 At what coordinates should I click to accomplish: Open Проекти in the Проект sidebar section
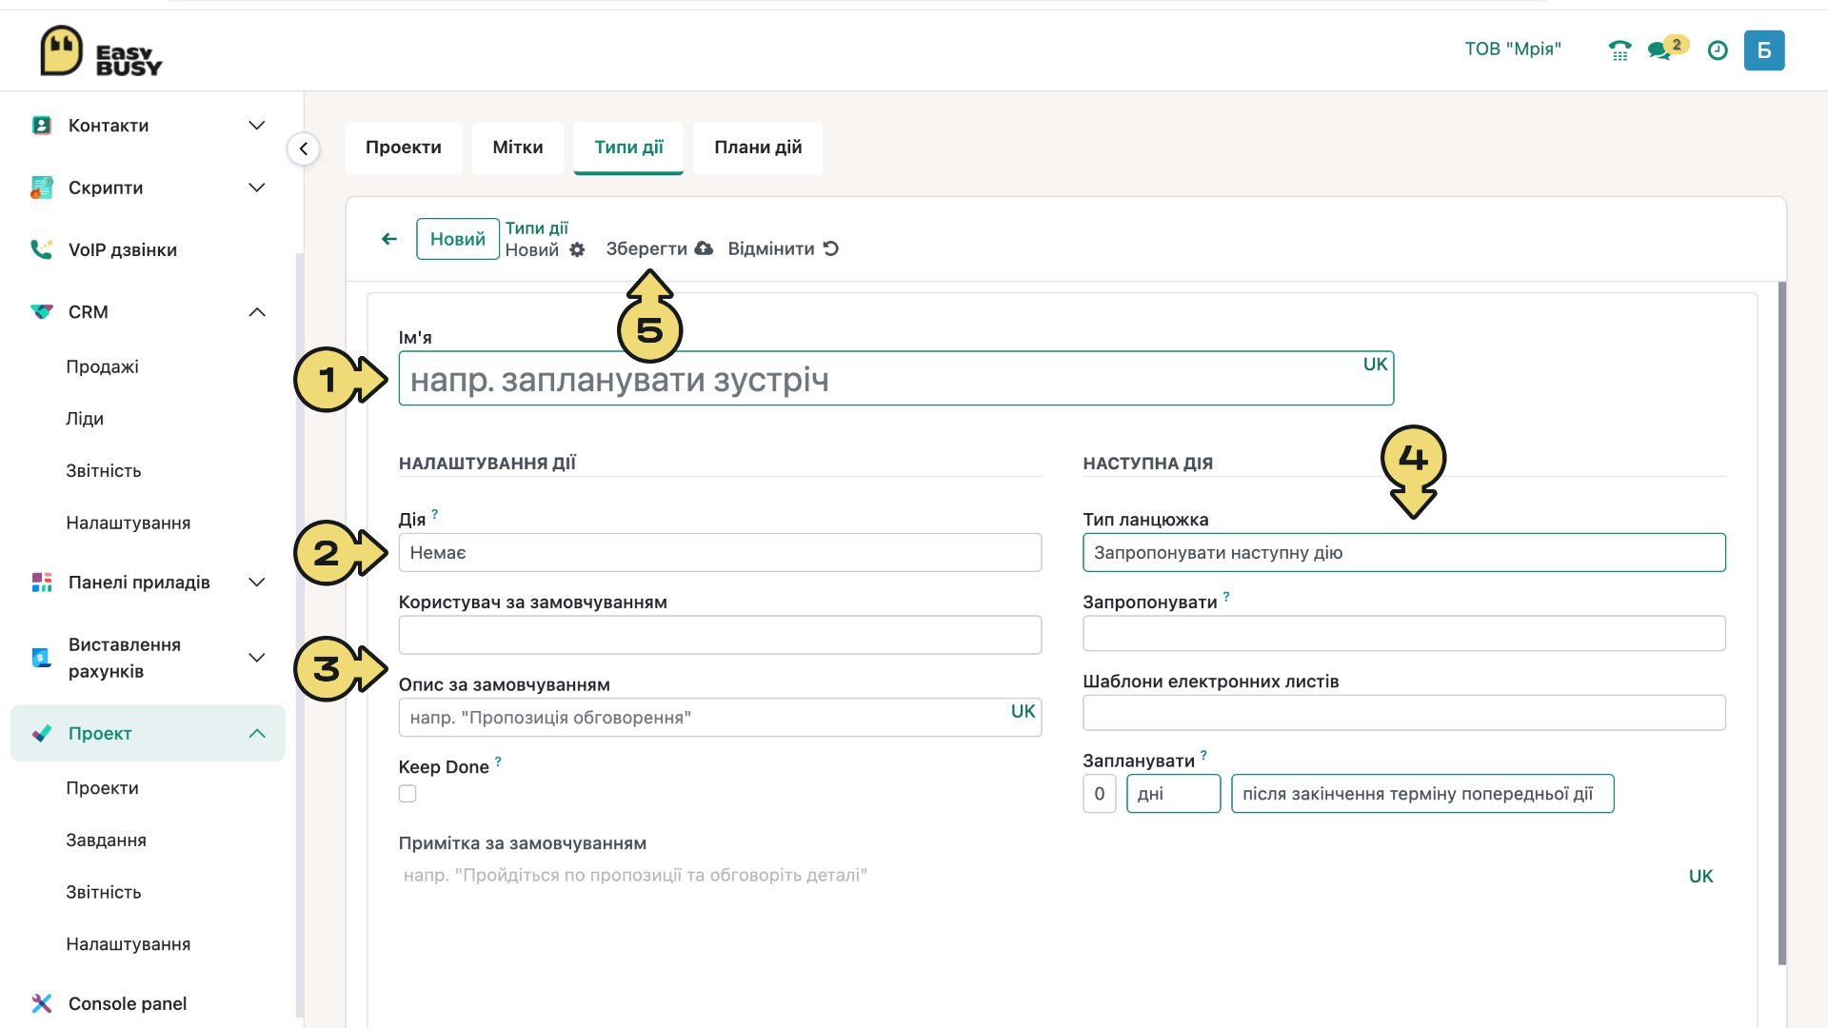click(x=103, y=788)
